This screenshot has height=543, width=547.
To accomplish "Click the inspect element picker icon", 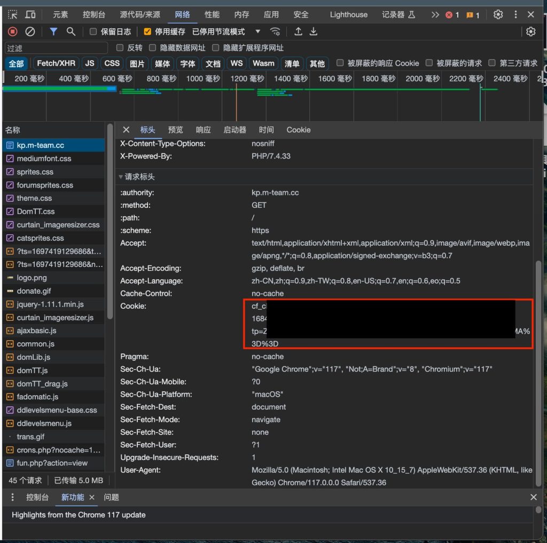I will click(13, 14).
